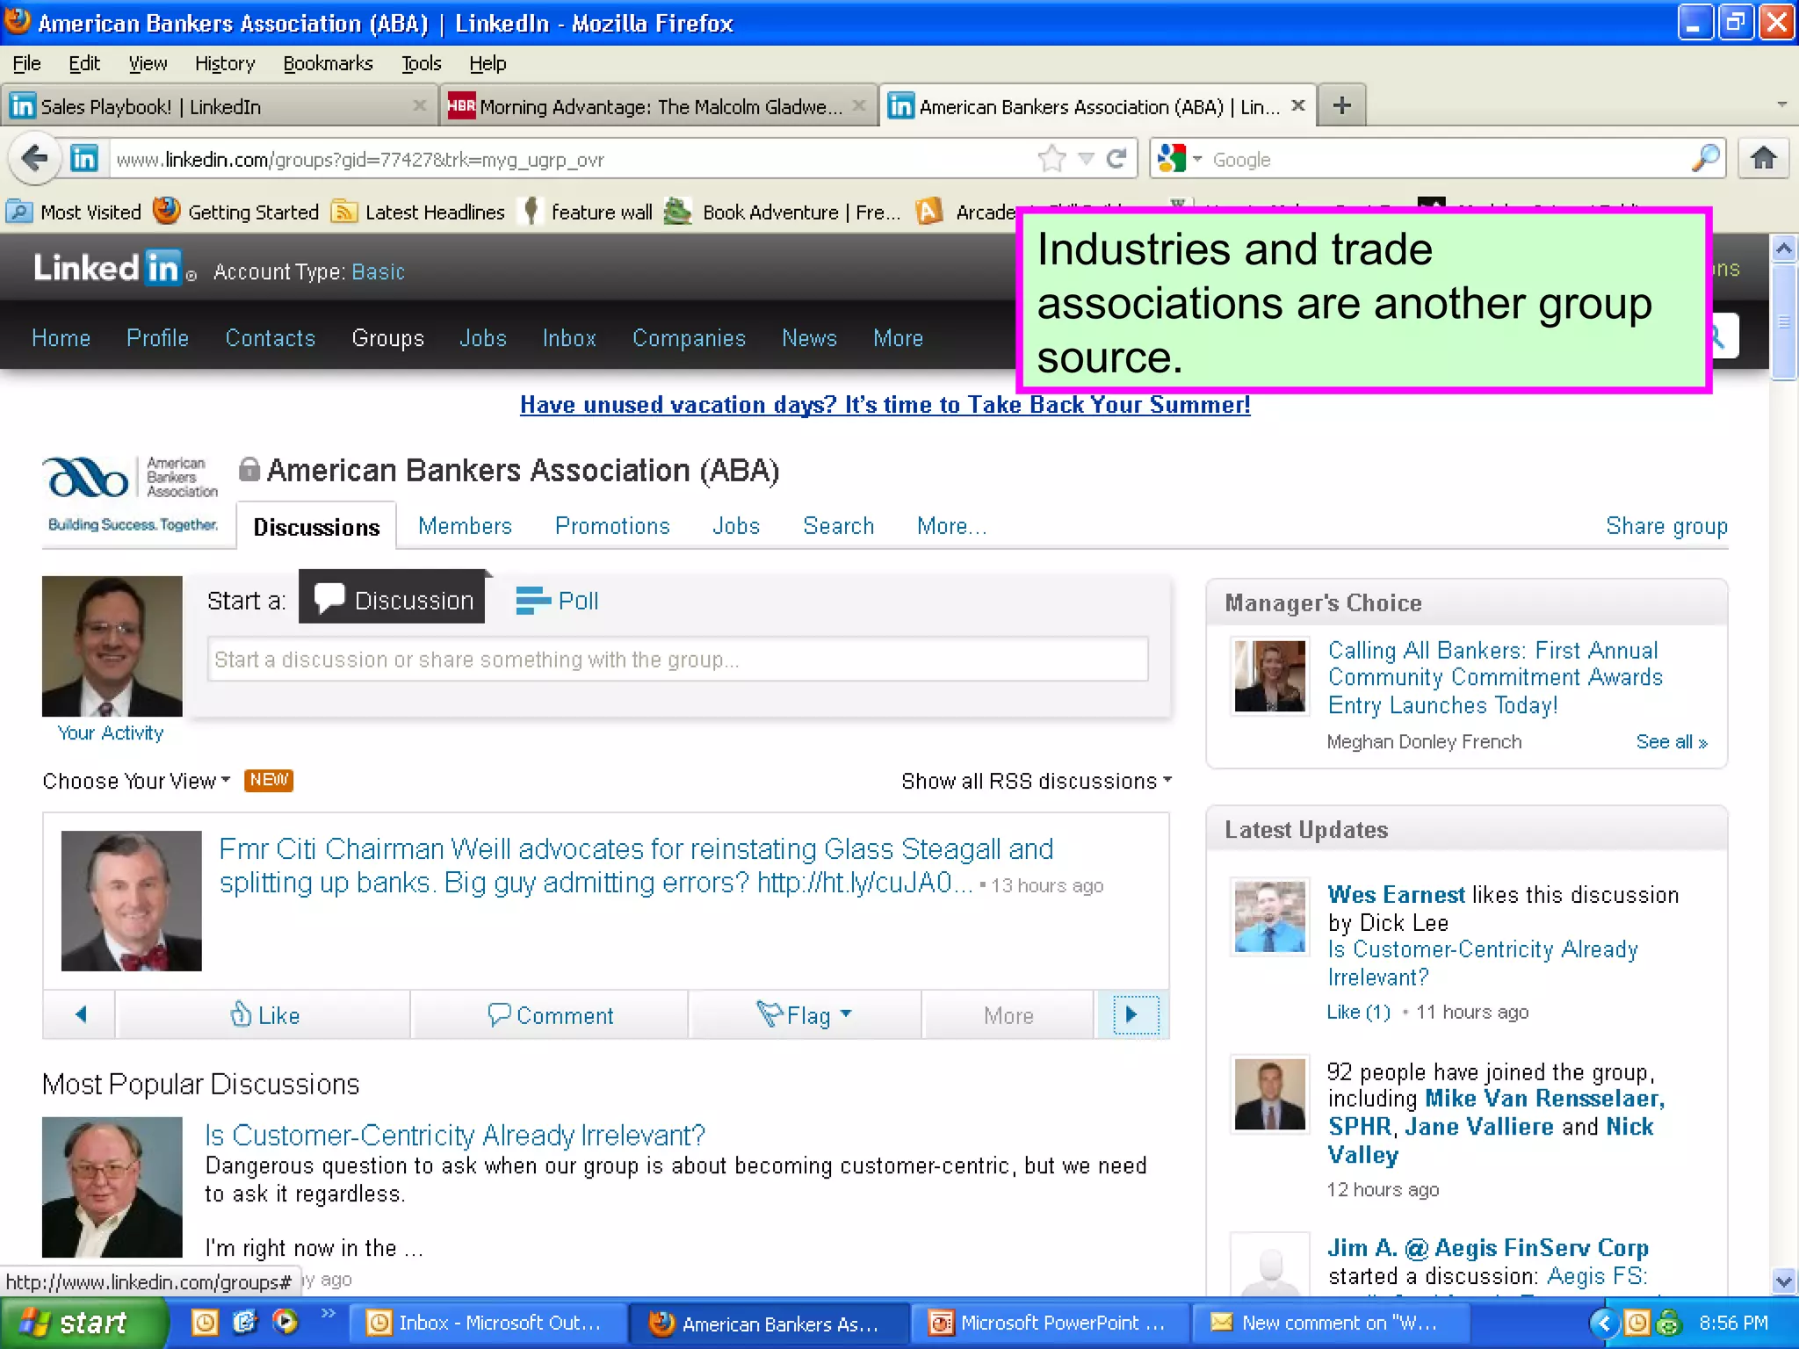Go to LinkedIn Companies navigation
This screenshot has height=1349, width=1799.
[689, 338]
